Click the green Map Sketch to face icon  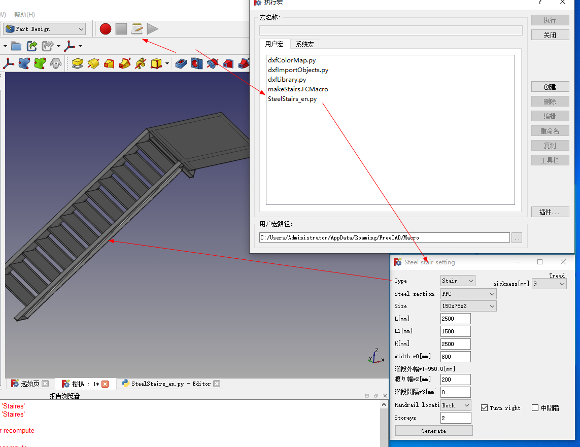click(40, 63)
